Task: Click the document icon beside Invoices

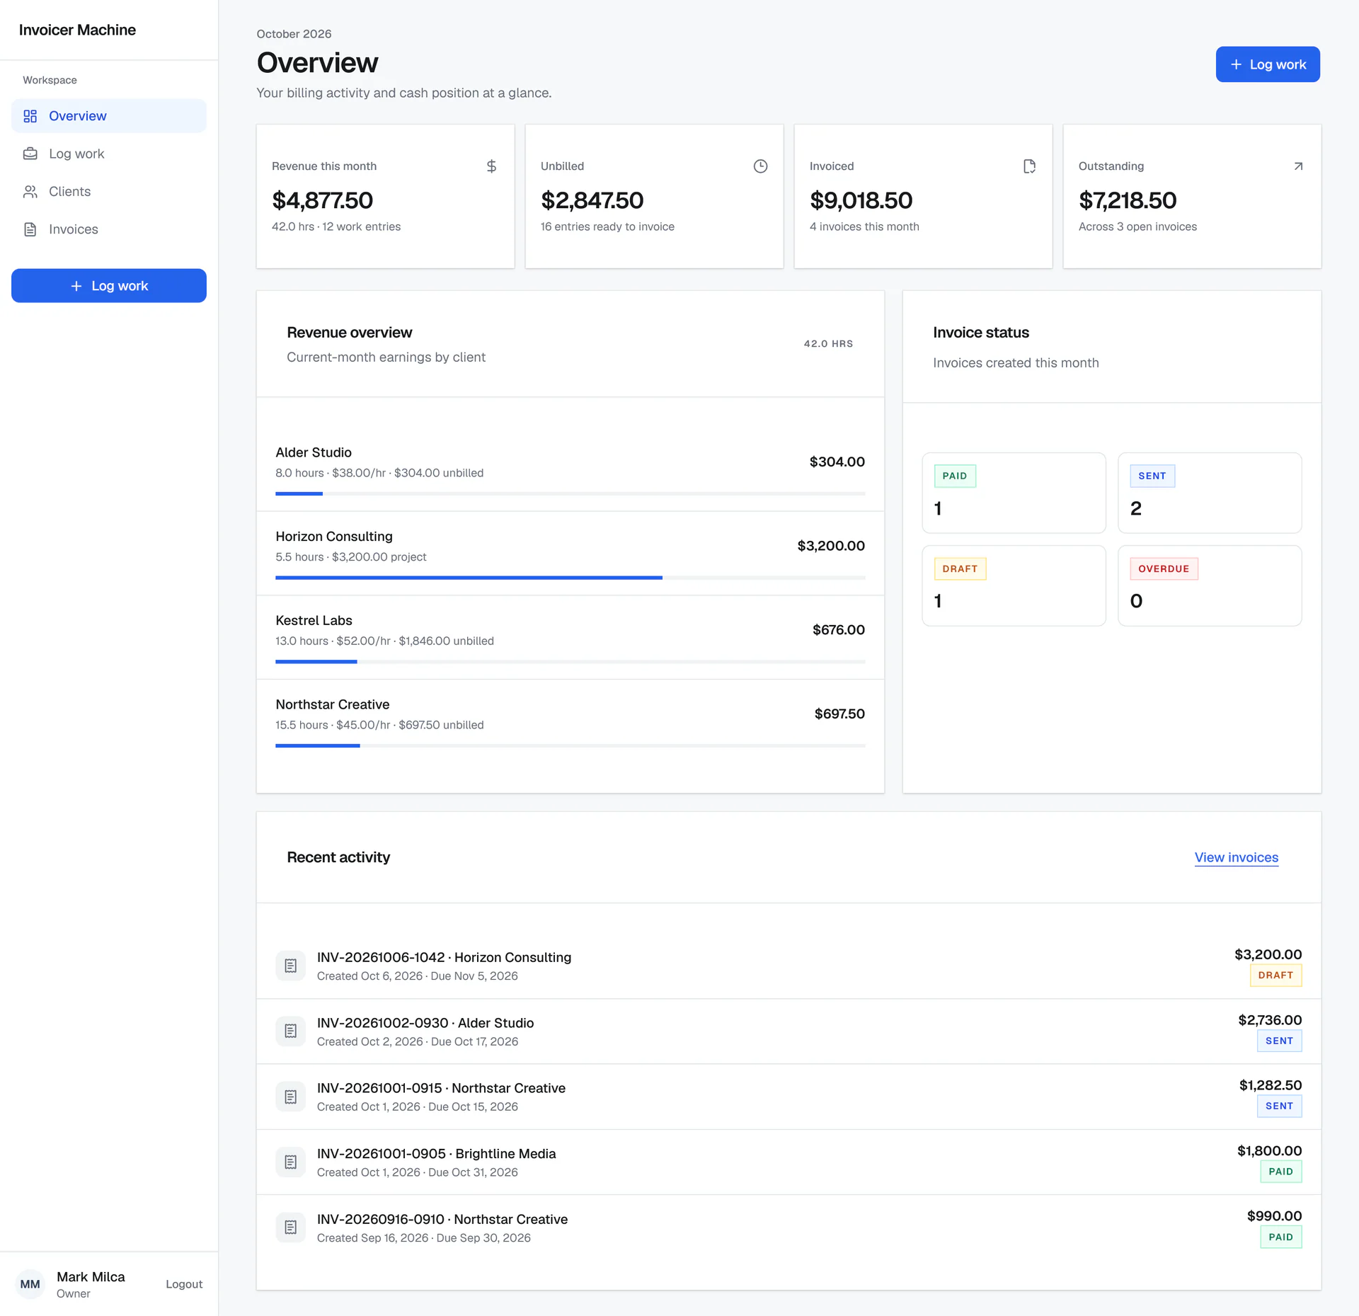Action: (30, 229)
